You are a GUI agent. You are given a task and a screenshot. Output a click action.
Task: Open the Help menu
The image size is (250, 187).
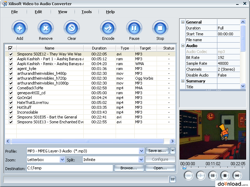(x=110, y=12)
